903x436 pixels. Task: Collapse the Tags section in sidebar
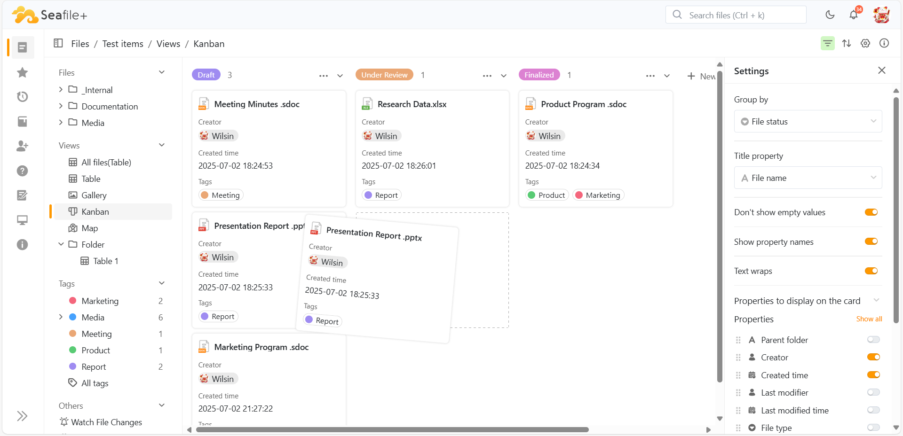tap(162, 283)
